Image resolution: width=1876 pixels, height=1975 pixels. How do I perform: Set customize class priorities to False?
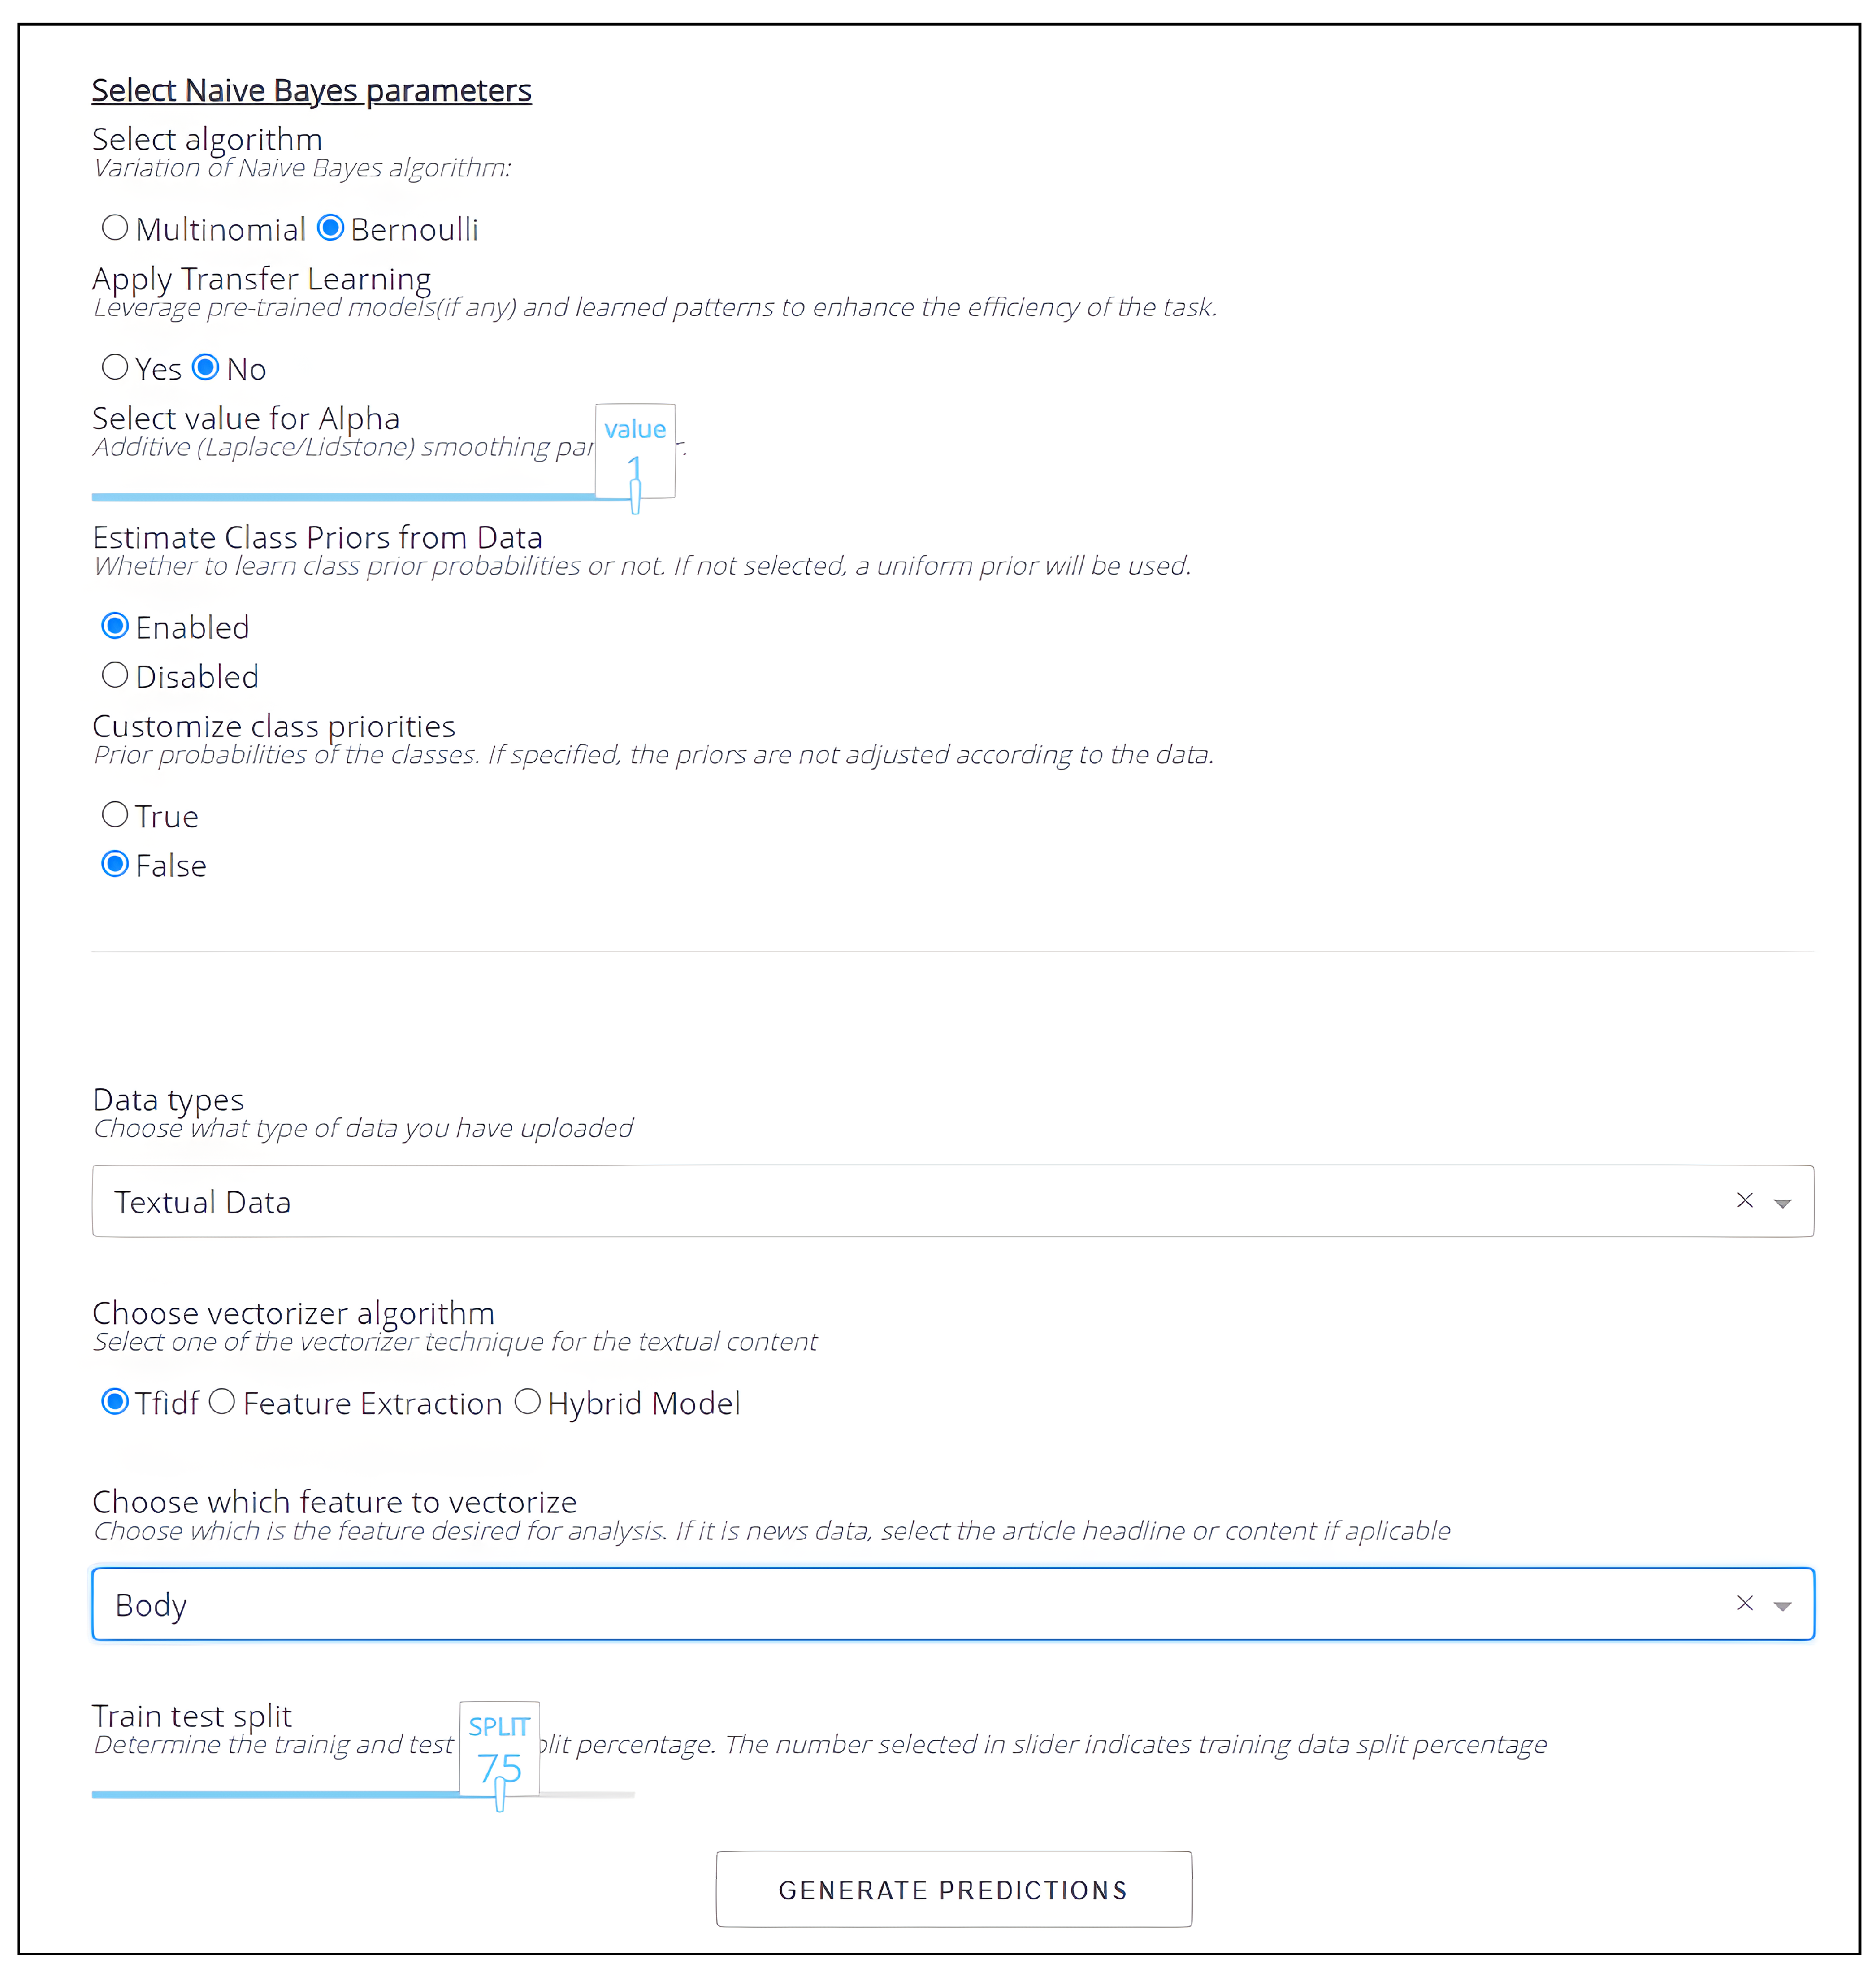click(116, 864)
